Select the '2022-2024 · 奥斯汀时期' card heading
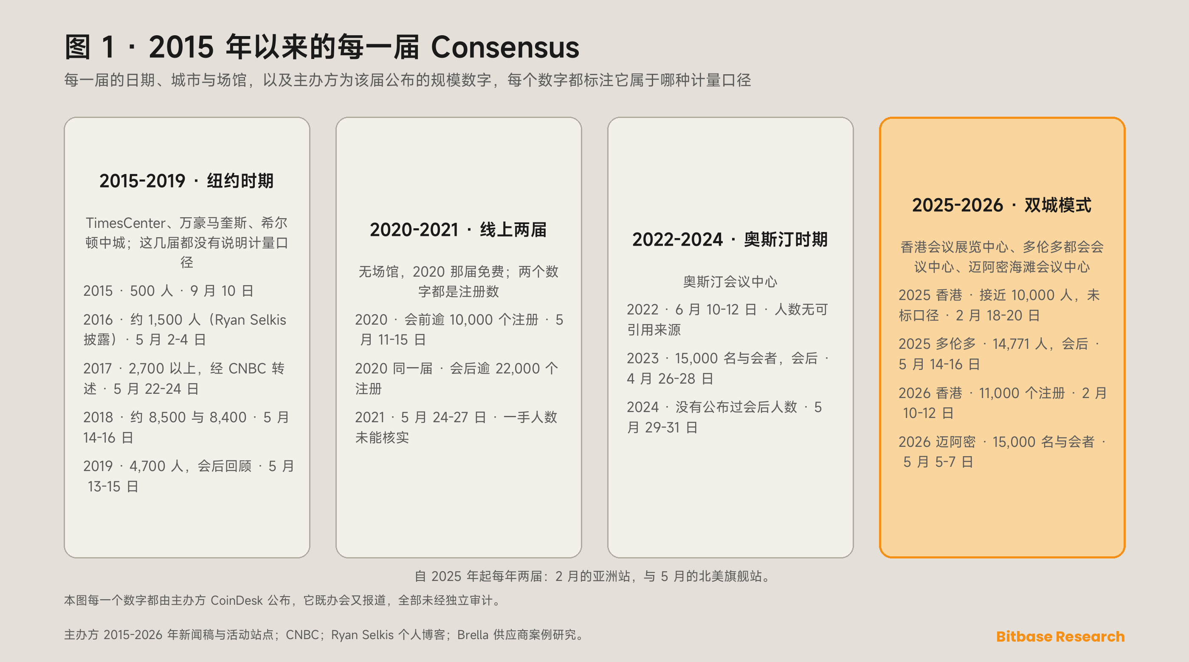This screenshot has width=1189, height=662. point(730,239)
